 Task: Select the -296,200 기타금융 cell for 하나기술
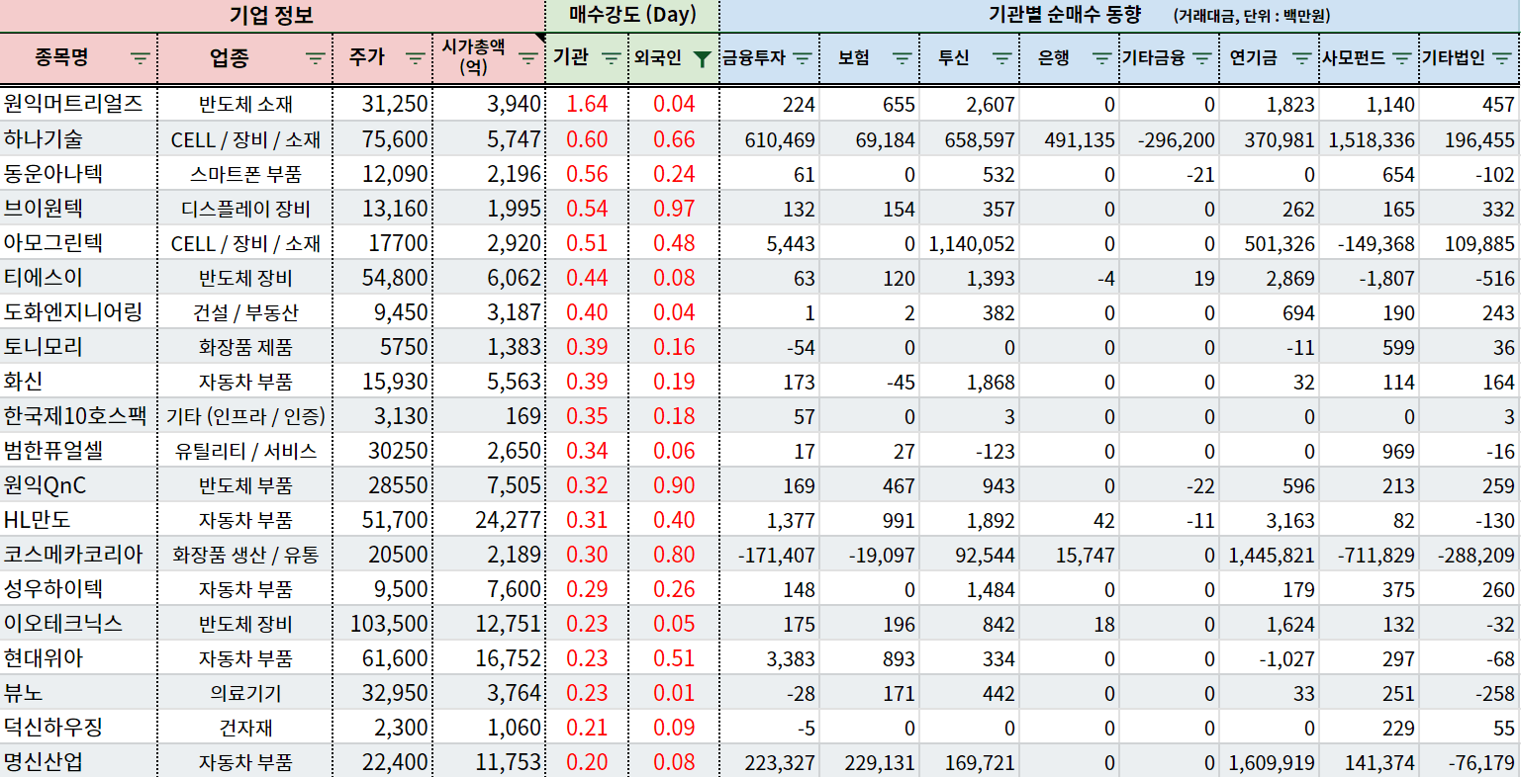click(1170, 139)
